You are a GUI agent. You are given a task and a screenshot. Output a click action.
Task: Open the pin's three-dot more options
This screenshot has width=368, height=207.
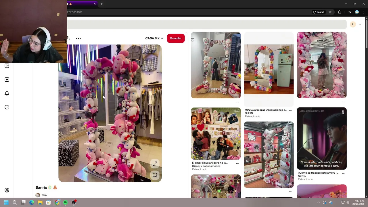click(x=78, y=38)
